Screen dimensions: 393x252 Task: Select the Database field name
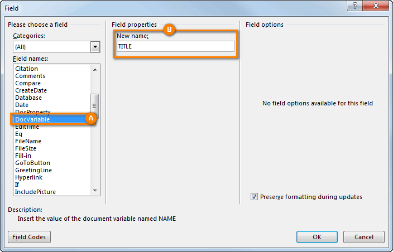click(x=28, y=98)
